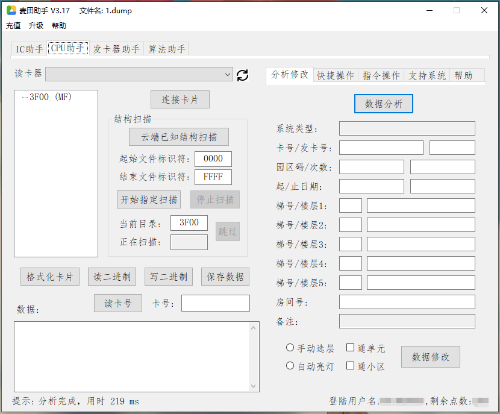
Task: Start 云端已知结构扫描 scan
Action: [178, 137]
